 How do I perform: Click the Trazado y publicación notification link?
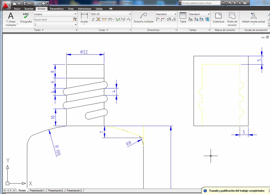237,191
